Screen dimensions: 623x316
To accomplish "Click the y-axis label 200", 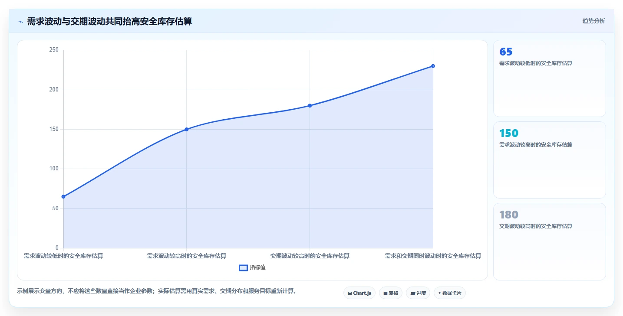I will [x=54, y=90].
